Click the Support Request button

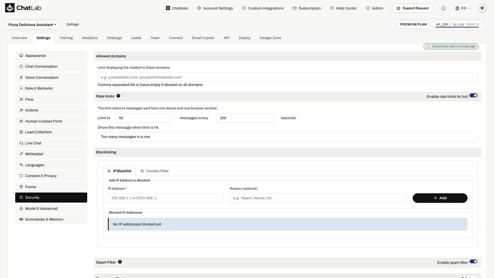click(x=412, y=8)
